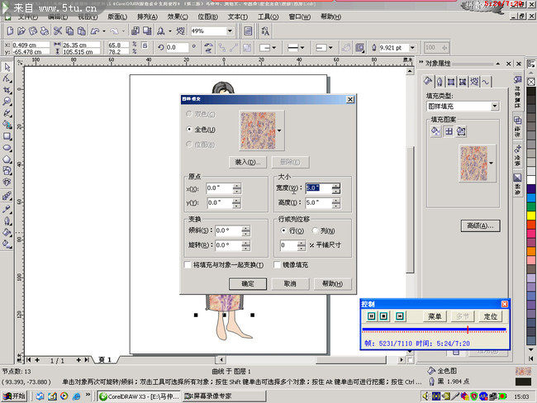Select the Pick tool in the toolbox
This screenshot has height=403, width=537.
coord(7,66)
